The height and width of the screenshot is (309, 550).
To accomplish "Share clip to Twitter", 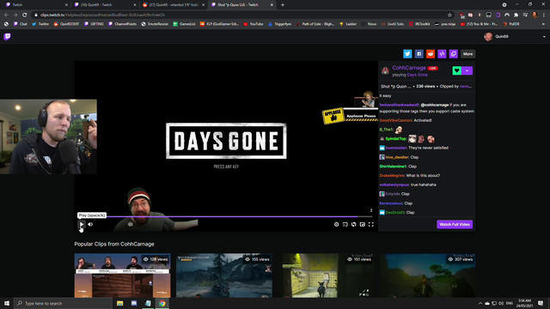I will pos(407,53).
